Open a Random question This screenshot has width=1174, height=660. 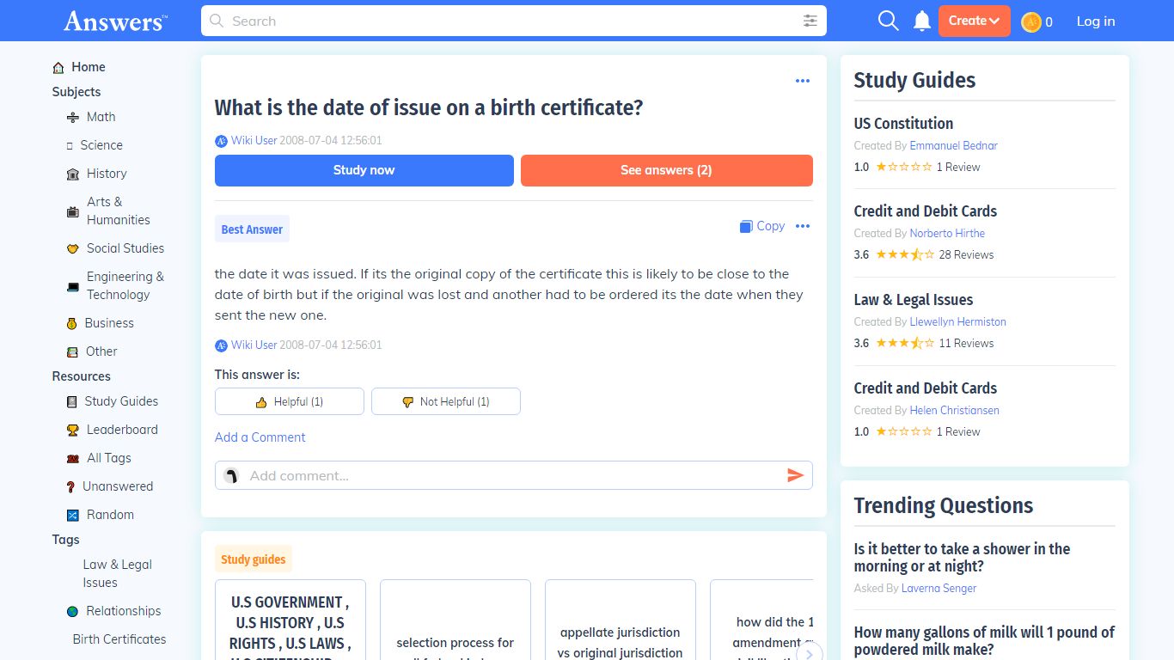[110, 515]
